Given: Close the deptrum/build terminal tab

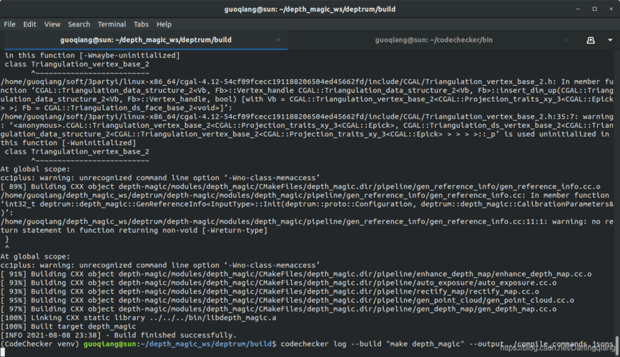Looking at the screenshot, I should click(278, 40).
